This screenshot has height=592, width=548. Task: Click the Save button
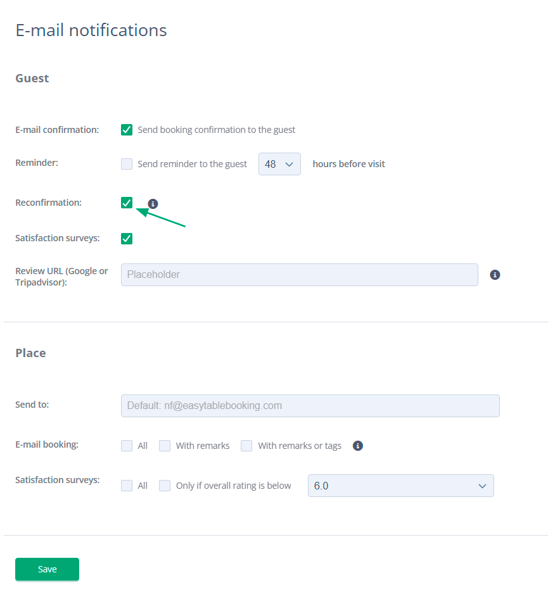point(47,569)
